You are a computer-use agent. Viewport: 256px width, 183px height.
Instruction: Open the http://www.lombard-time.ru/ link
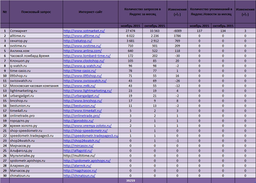[87, 56]
